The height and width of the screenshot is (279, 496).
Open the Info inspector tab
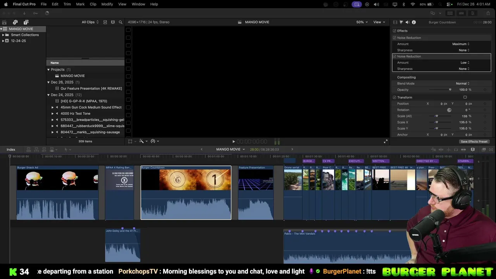[414, 22]
